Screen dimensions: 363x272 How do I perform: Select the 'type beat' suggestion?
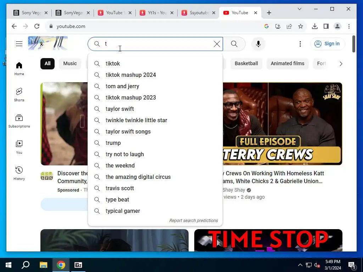pyautogui.click(x=155, y=199)
